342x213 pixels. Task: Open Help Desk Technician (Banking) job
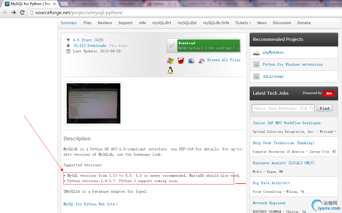pos(283,143)
